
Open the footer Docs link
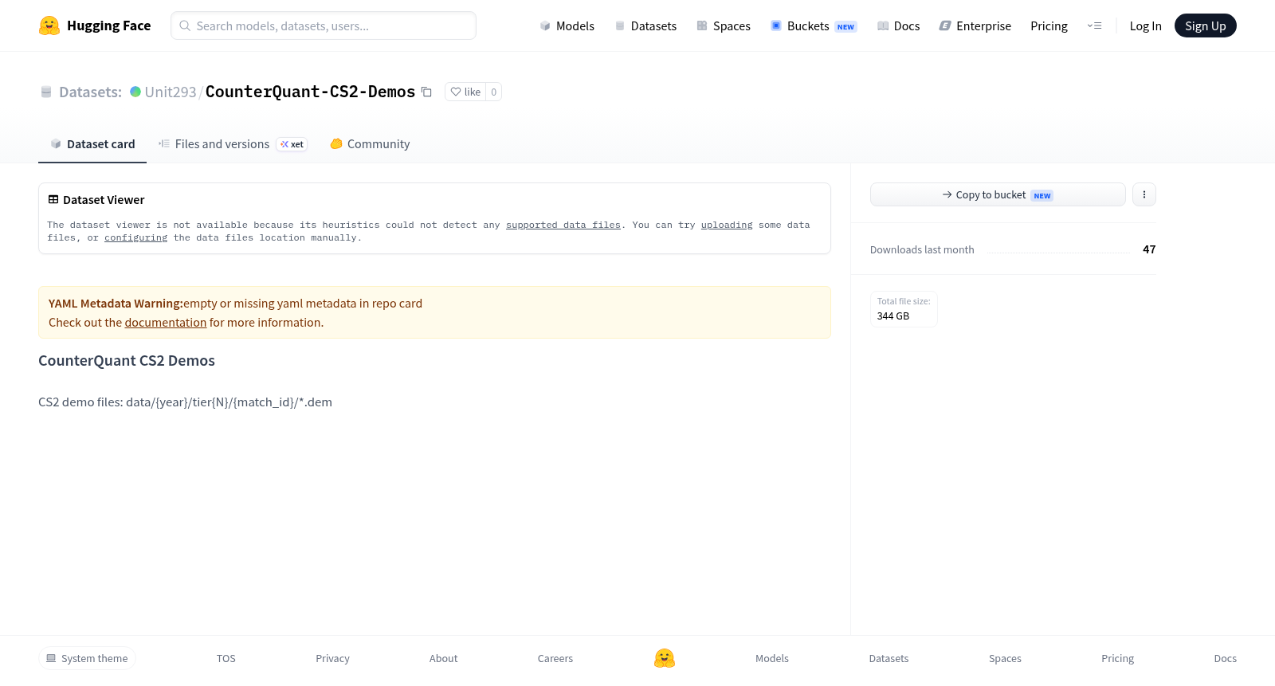tap(1225, 658)
